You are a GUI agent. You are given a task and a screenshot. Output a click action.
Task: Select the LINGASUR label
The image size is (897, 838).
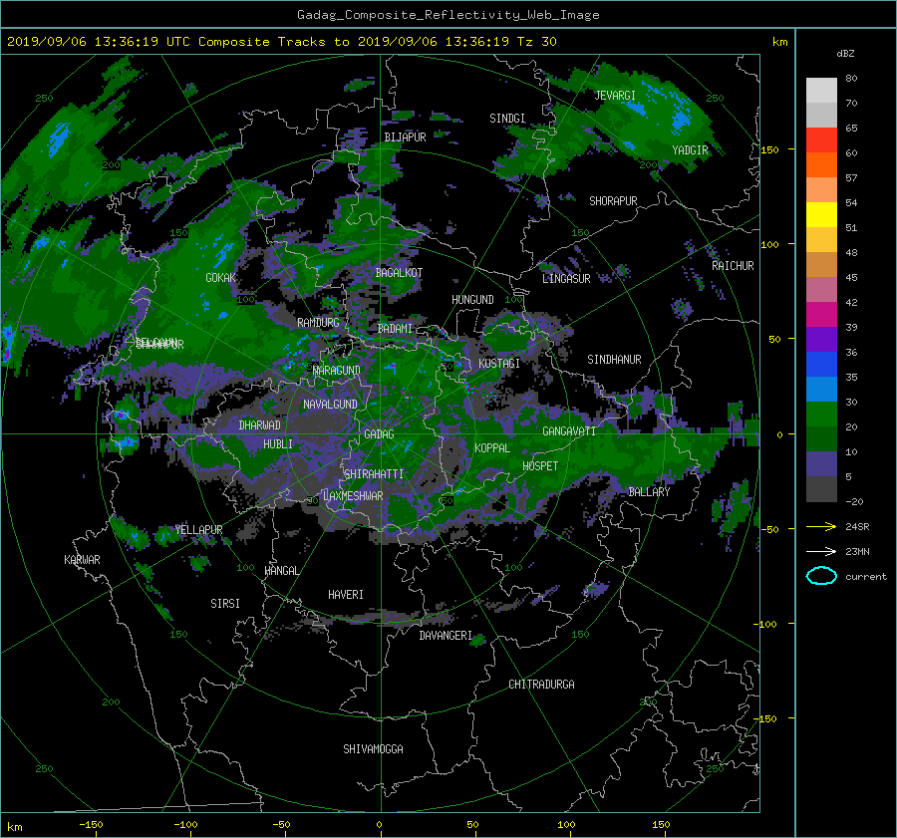coord(566,279)
